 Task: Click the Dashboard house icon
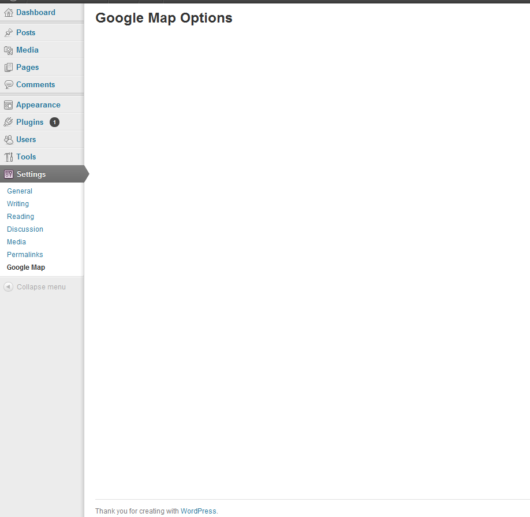point(9,13)
